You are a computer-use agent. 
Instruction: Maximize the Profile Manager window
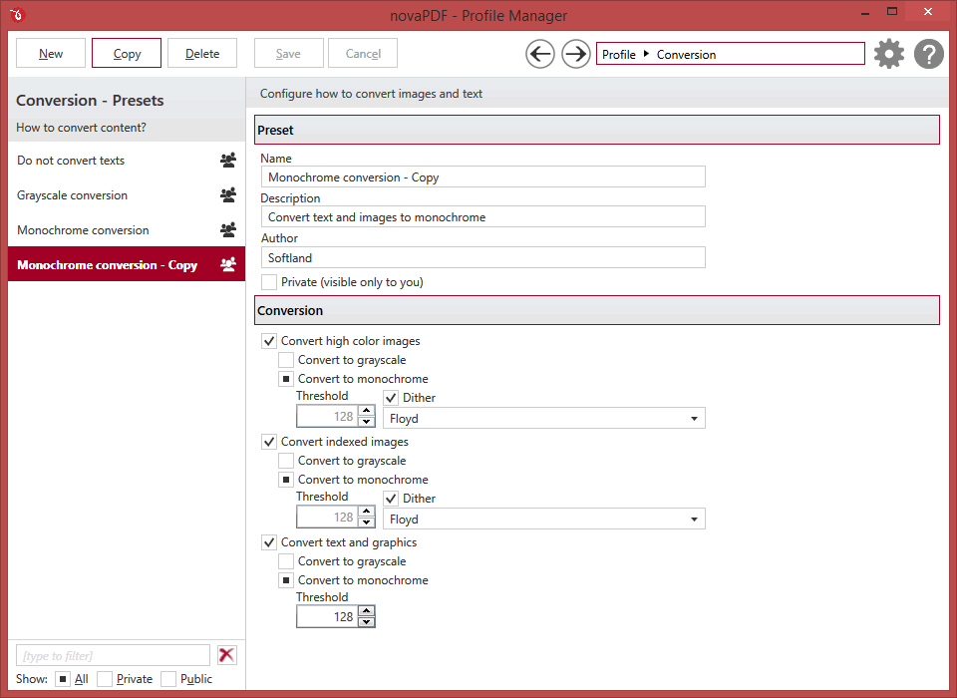coord(892,12)
